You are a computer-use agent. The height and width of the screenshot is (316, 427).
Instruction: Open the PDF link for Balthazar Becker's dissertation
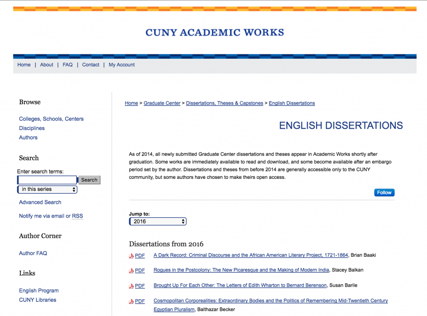coord(140,301)
